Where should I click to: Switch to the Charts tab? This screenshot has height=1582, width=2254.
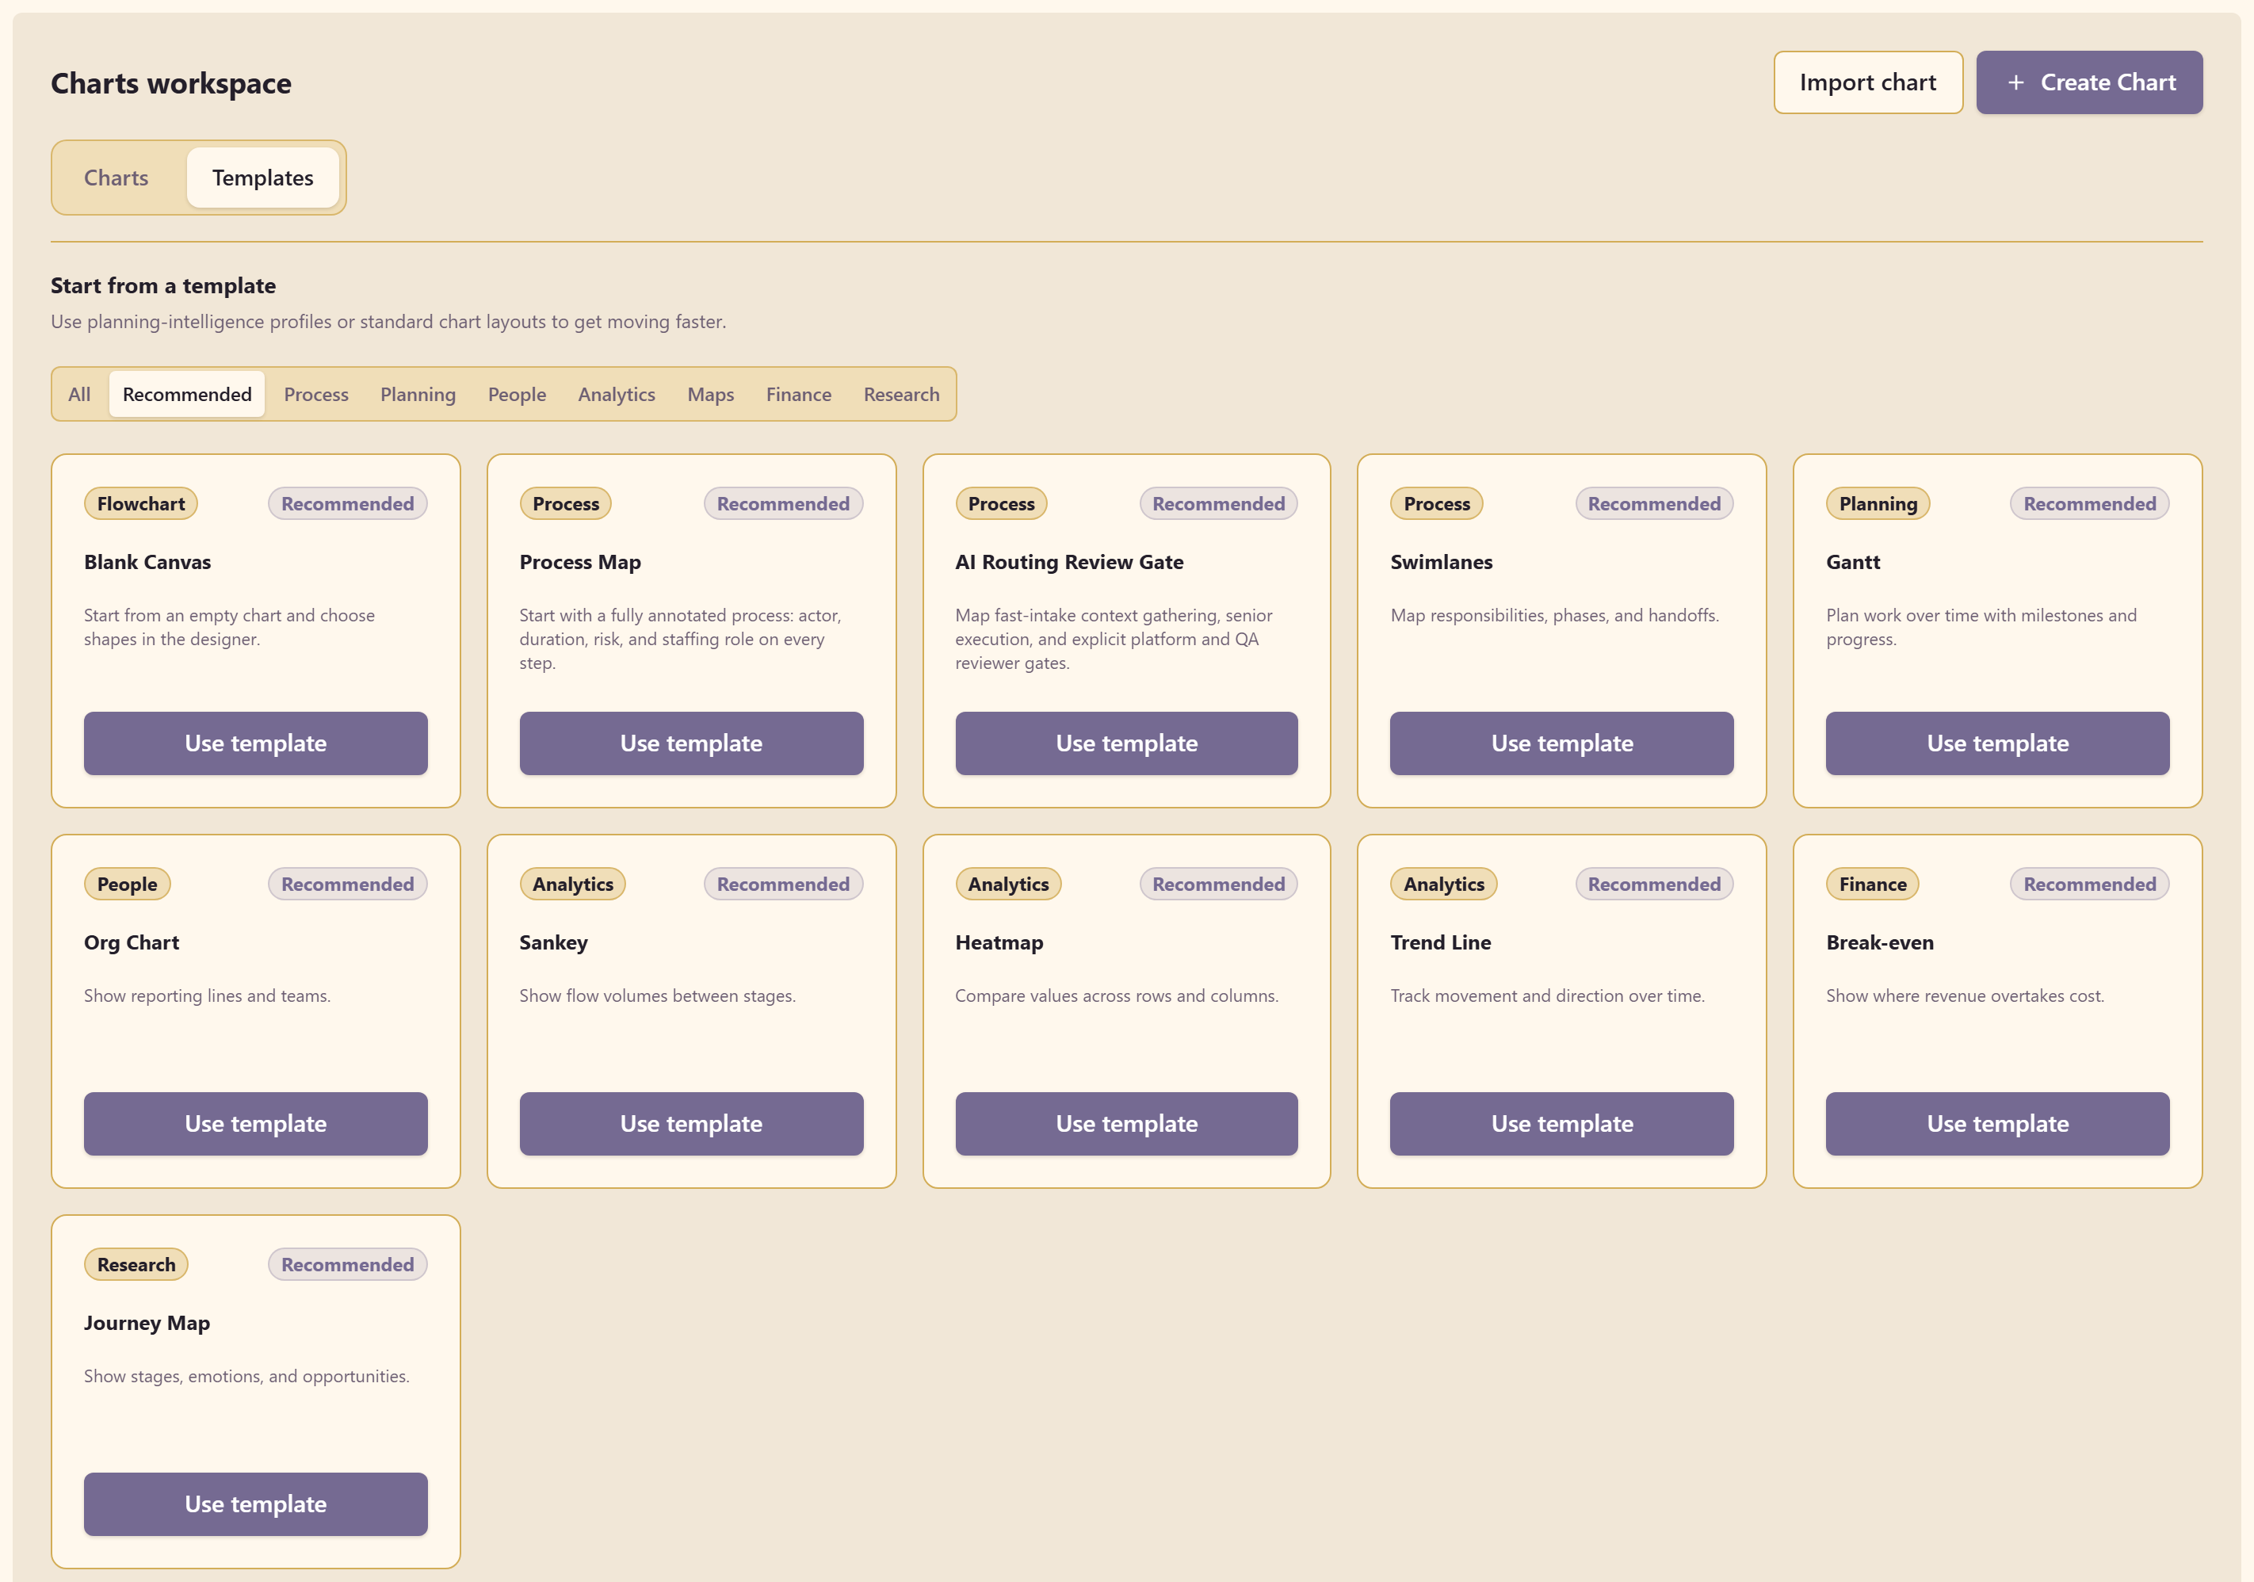(x=116, y=178)
